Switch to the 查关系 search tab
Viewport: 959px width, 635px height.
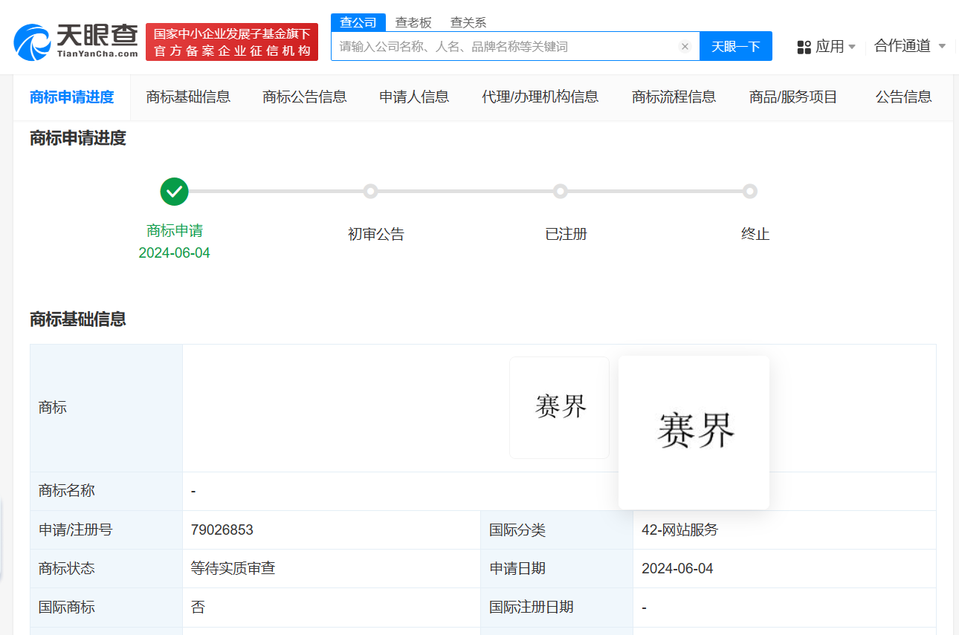coord(468,22)
